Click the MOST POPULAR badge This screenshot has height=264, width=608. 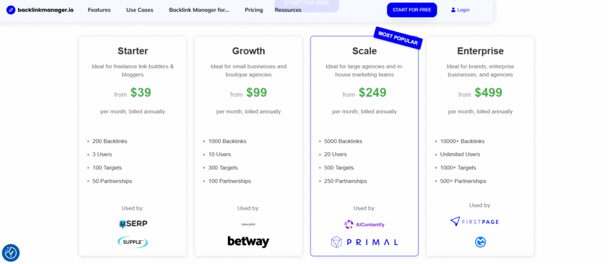click(x=398, y=38)
